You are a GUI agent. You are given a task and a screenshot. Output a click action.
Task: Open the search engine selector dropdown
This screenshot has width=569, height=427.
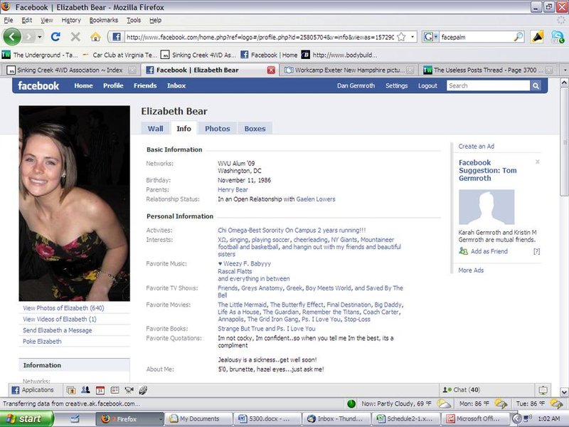point(436,37)
